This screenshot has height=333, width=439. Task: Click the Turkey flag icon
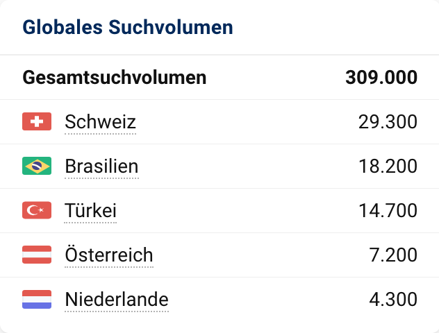click(37, 211)
